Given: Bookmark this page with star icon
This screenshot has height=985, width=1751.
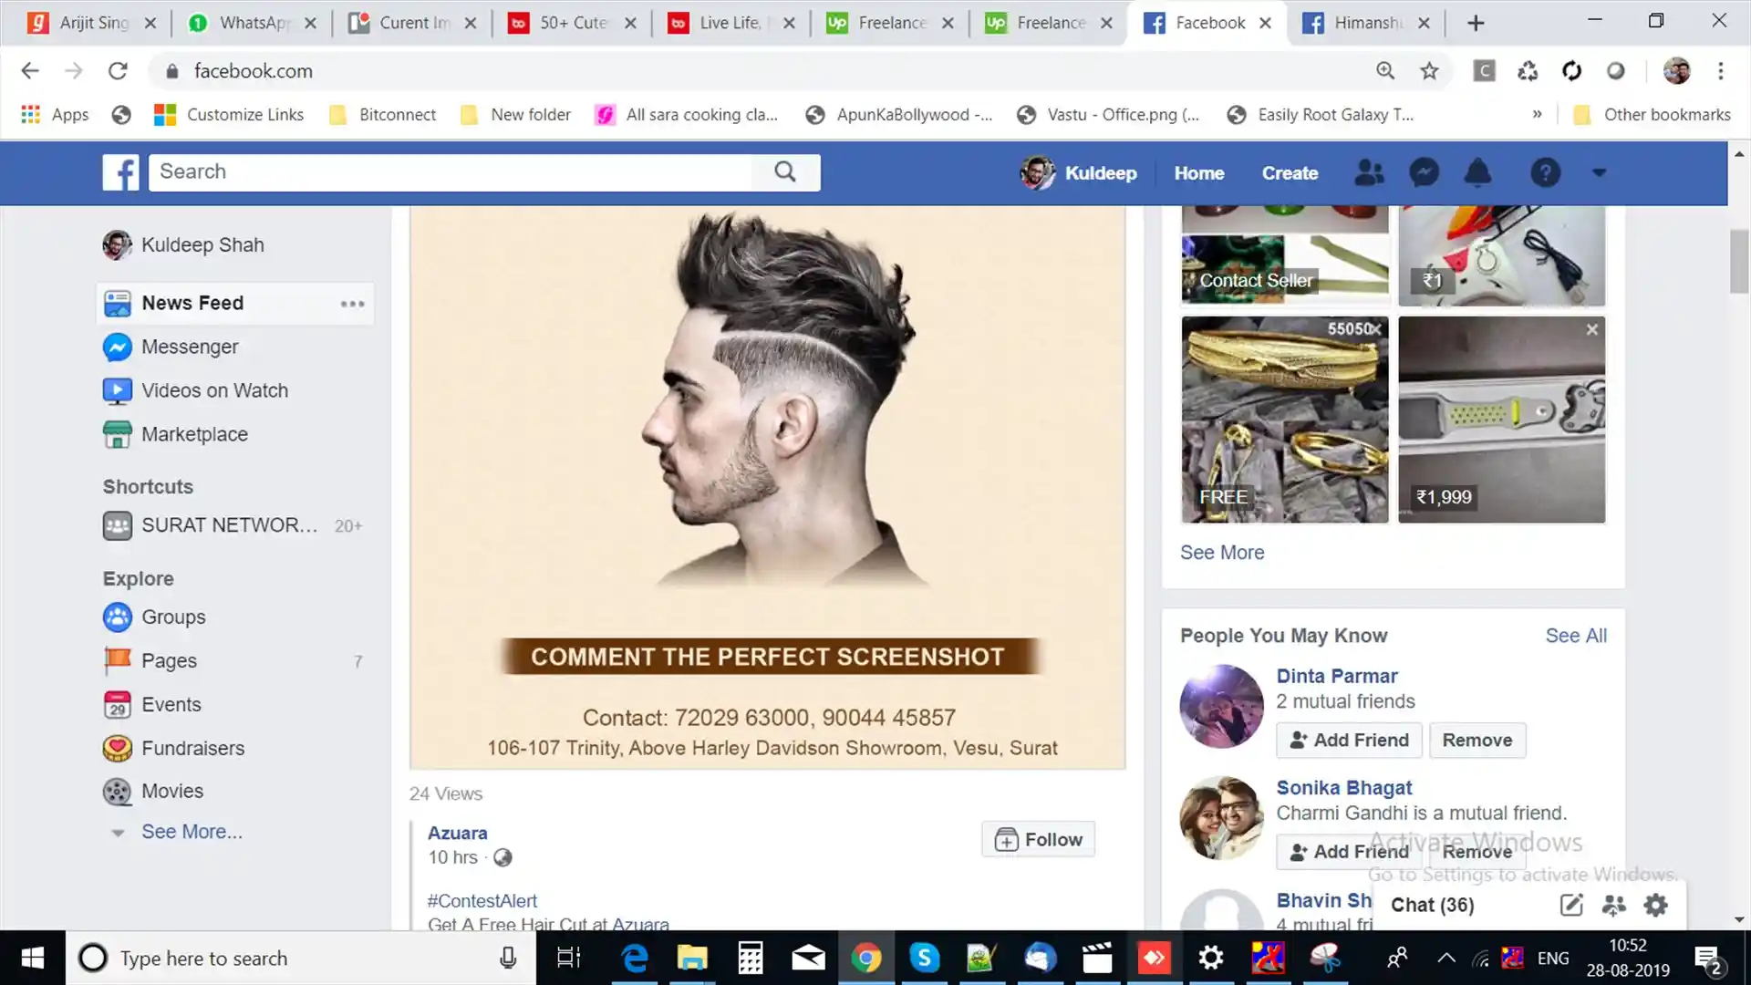Looking at the screenshot, I should click(x=1429, y=71).
